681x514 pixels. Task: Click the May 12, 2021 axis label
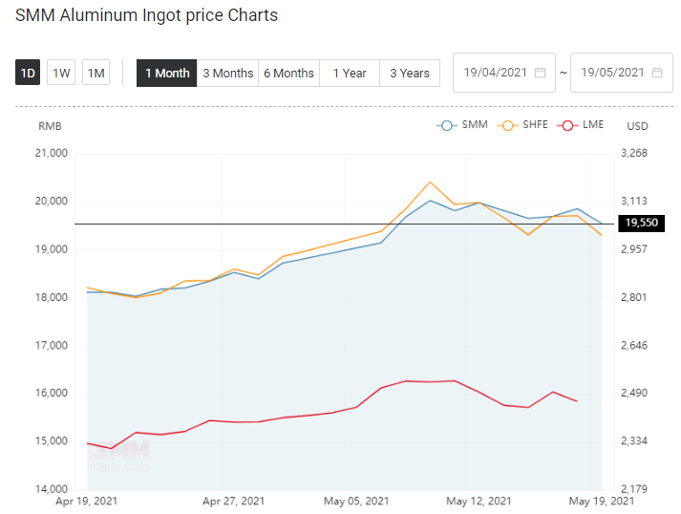[479, 502]
